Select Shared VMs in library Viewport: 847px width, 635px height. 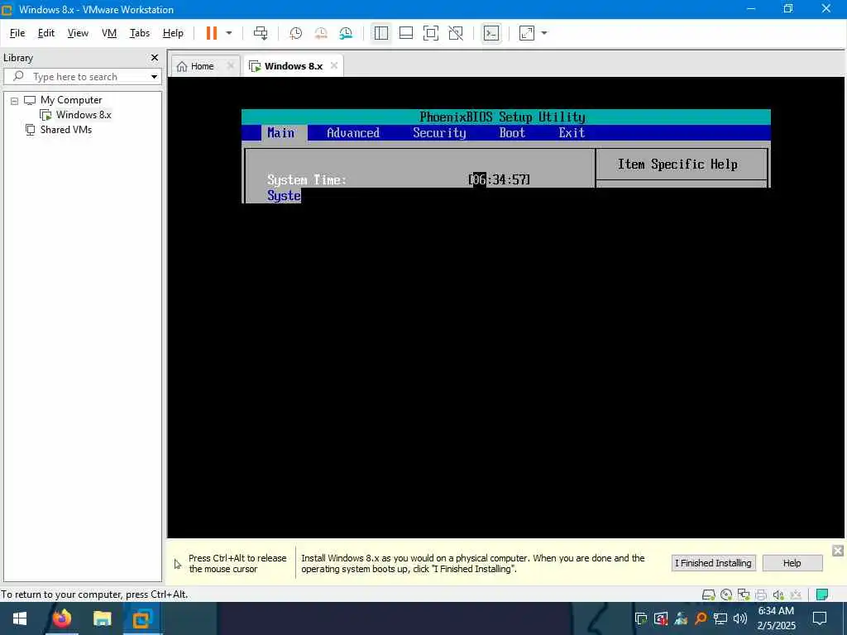(x=66, y=130)
